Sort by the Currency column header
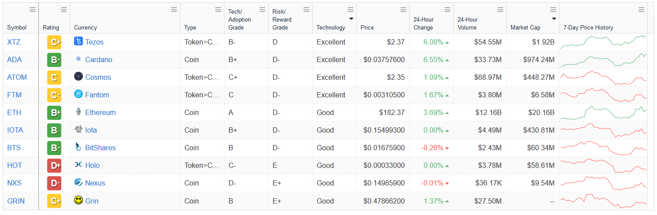The width and height of the screenshot is (657, 215). coord(86,27)
